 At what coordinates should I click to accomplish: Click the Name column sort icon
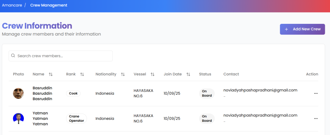[51, 74]
